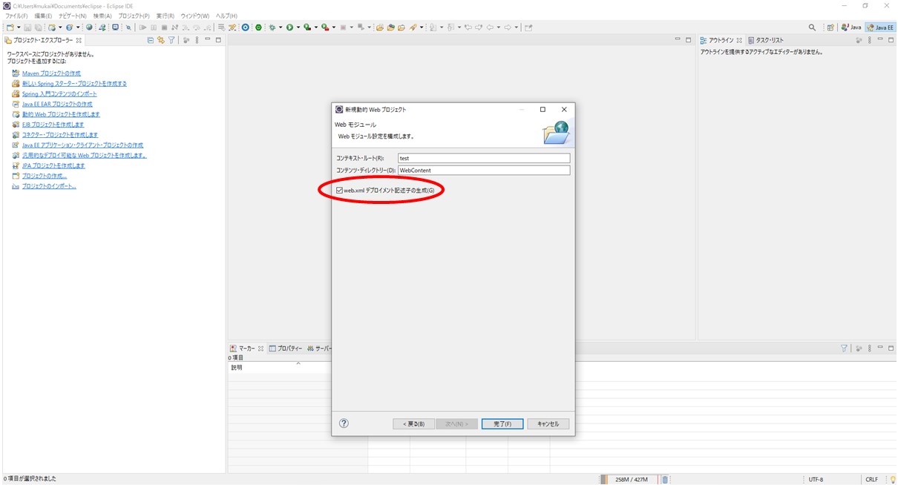The width and height of the screenshot is (898, 485).
Task: Minimize the Outline panel
Action: pos(880,39)
